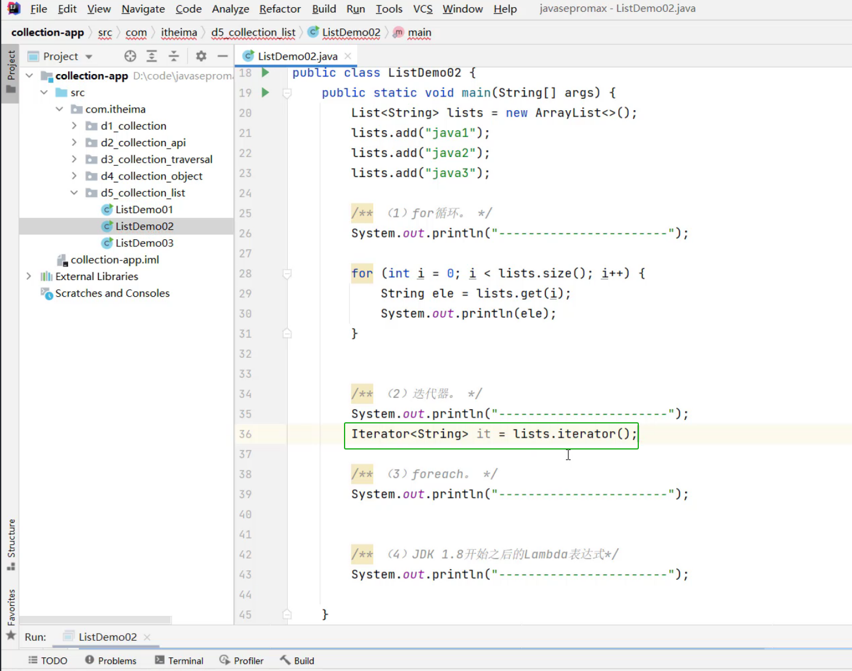
Task: Click line number 37 in gutter
Action: [x=245, y=454]
